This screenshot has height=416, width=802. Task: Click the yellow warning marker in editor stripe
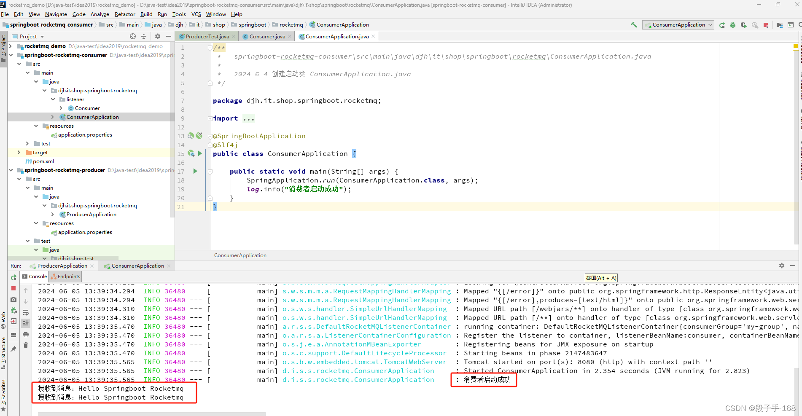coord(795,46)
